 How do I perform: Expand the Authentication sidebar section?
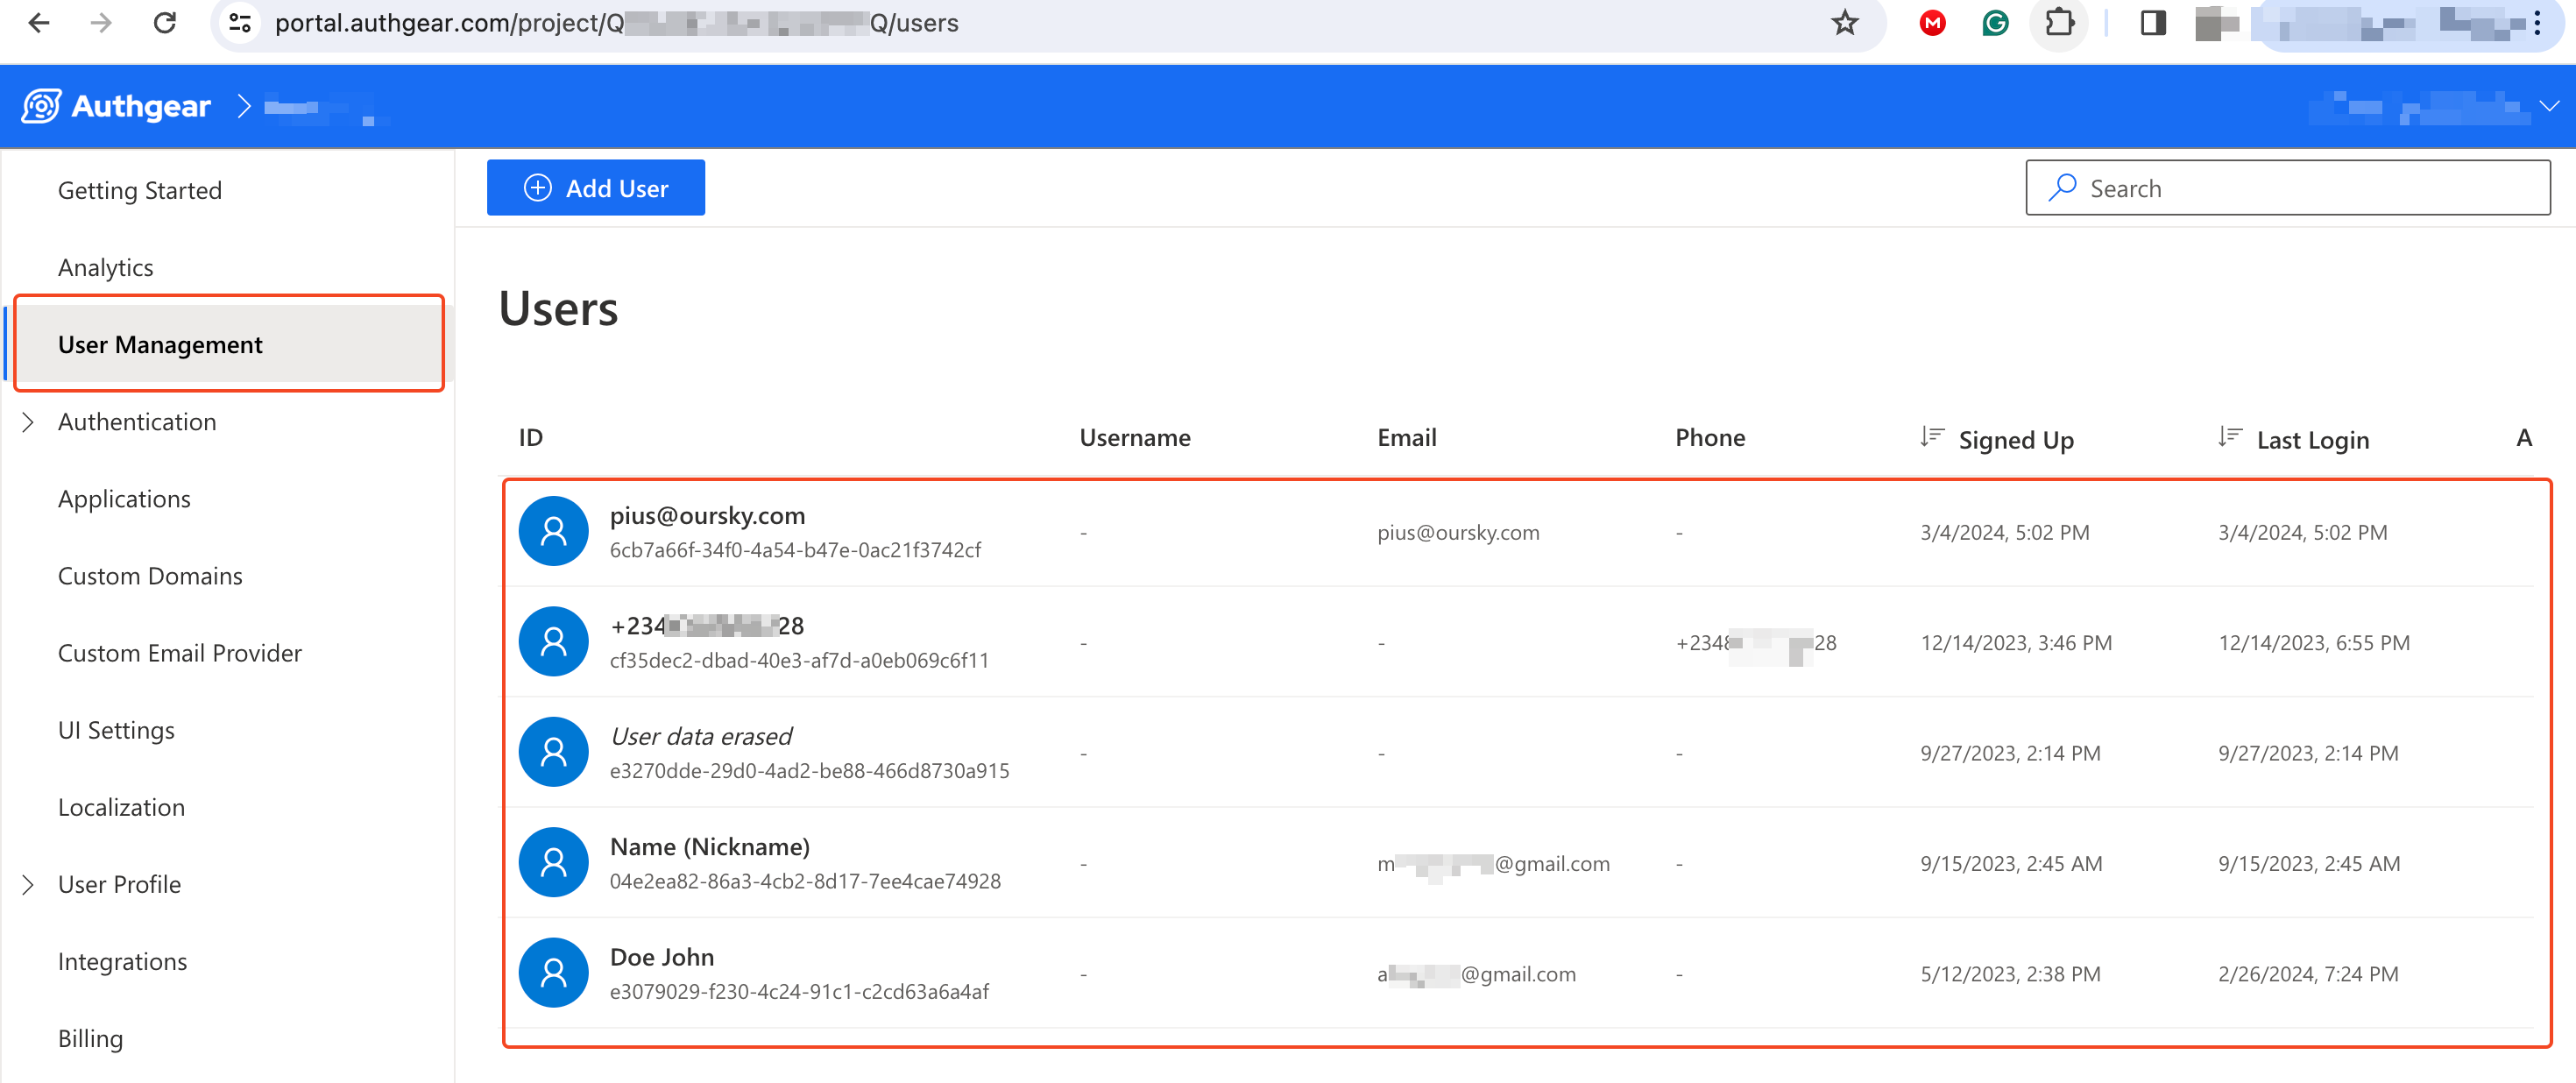click(x=28, y=422)
